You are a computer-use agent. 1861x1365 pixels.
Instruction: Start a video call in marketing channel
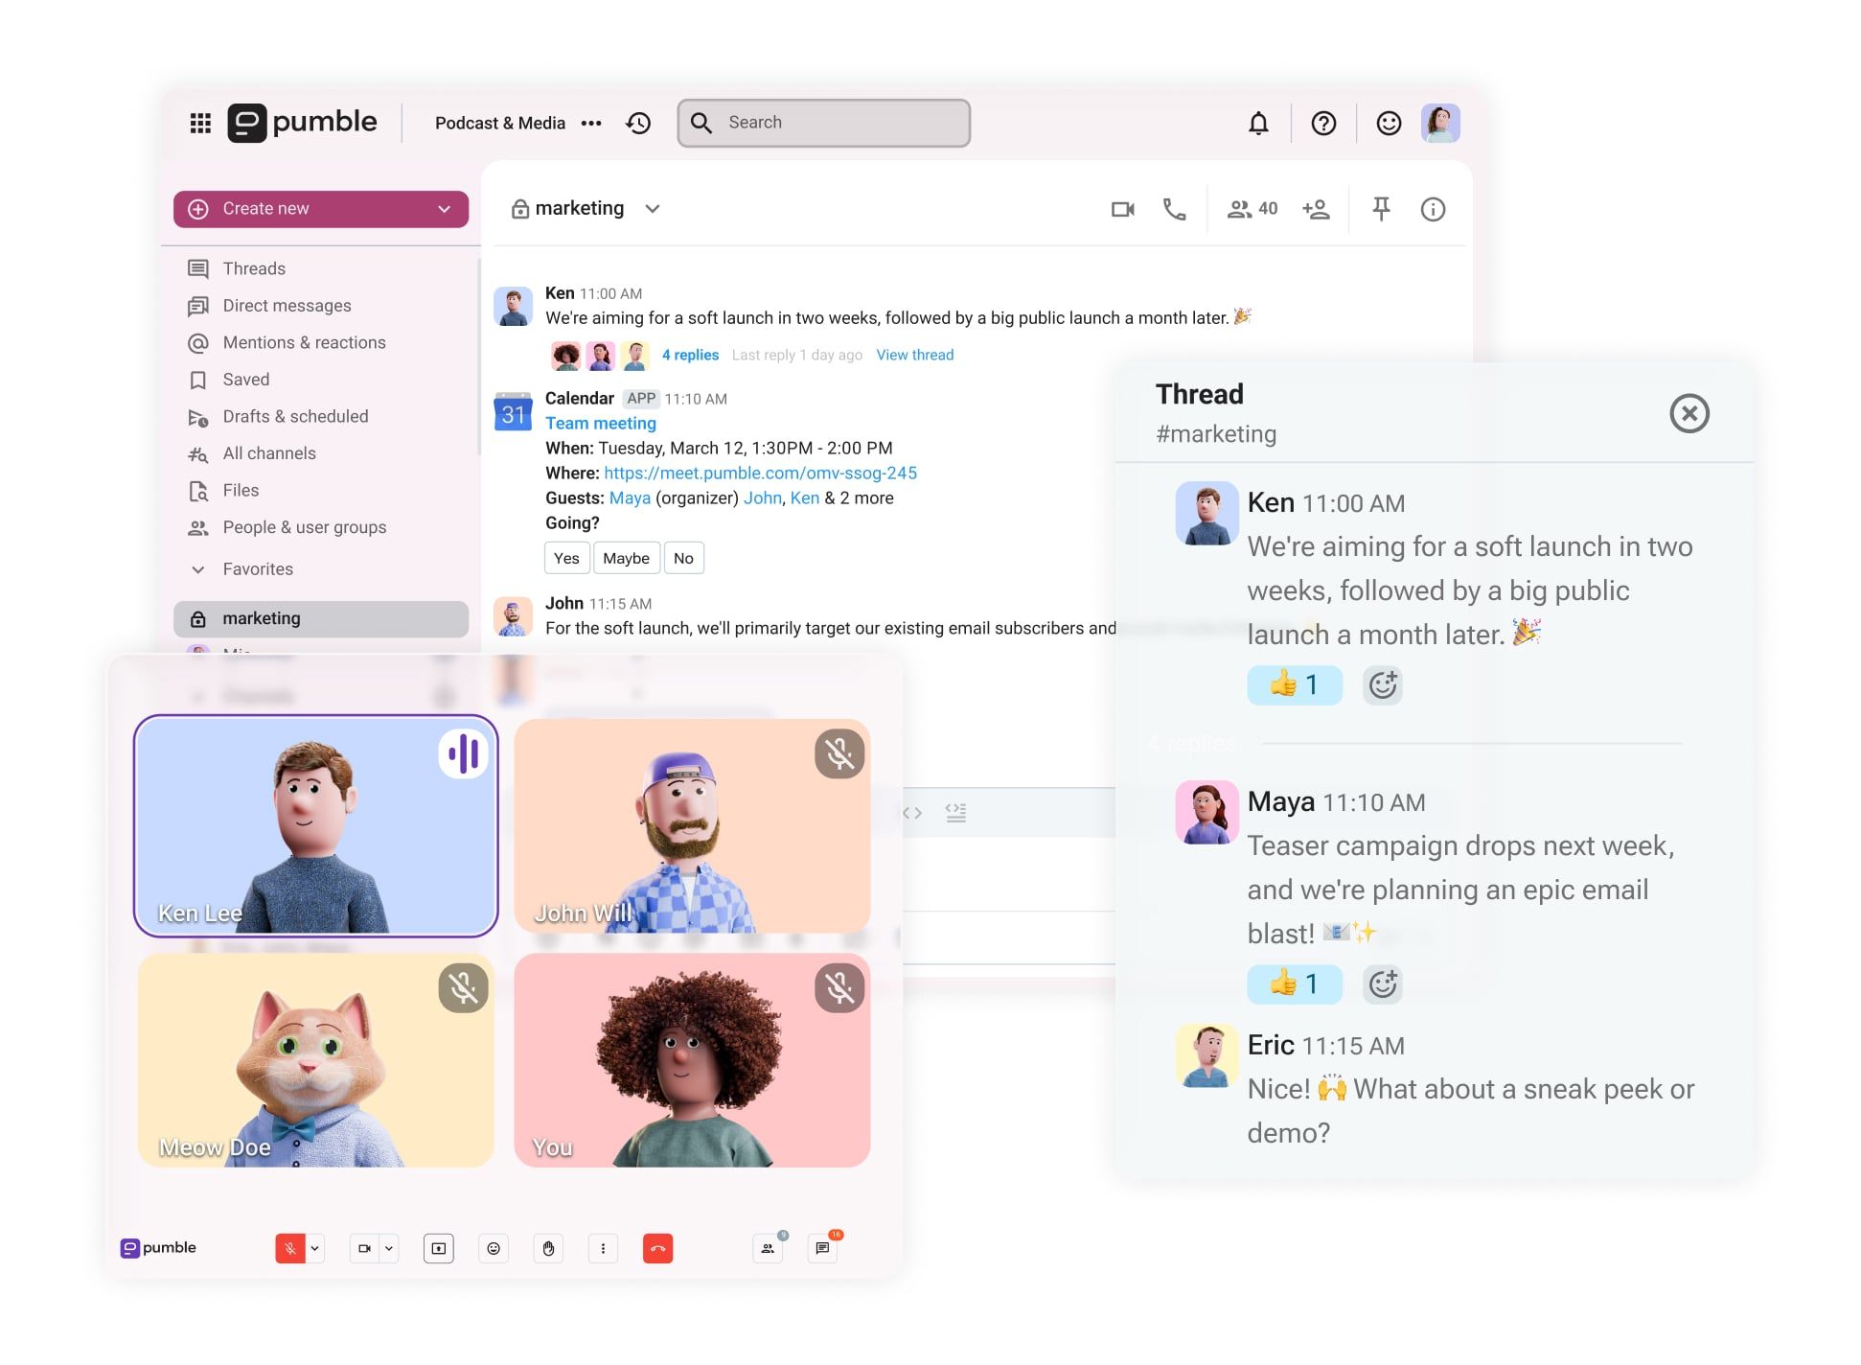[x=1122, y=209]
